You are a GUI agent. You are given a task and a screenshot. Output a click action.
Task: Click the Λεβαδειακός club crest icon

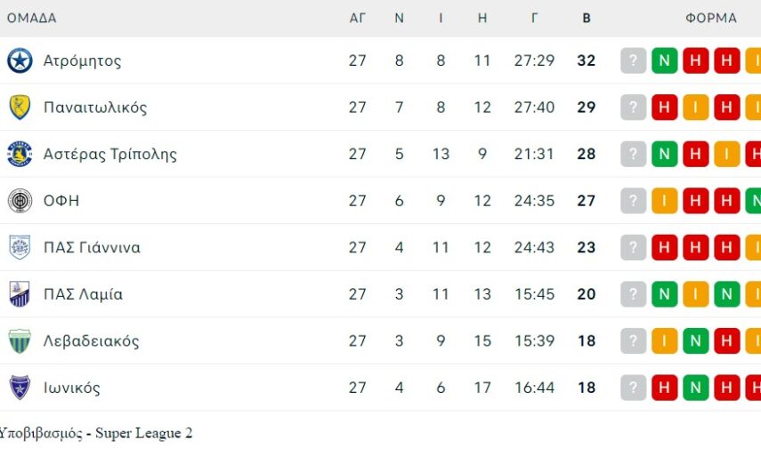(x=20, y=340)
